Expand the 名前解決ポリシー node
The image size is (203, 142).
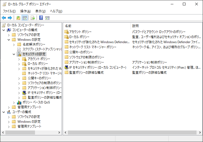(x=14, y=45)
